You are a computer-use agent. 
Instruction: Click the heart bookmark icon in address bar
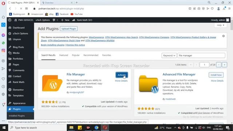point(212,9)
